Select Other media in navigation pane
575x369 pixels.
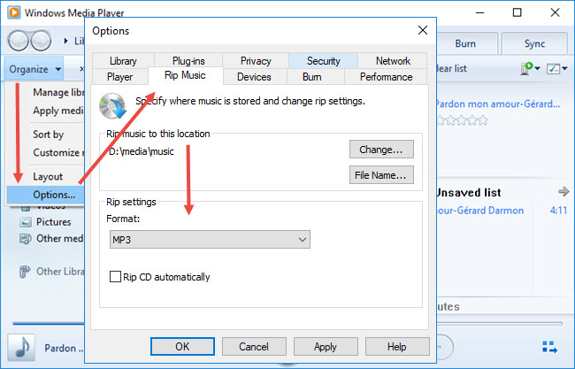tap(60, 238)
